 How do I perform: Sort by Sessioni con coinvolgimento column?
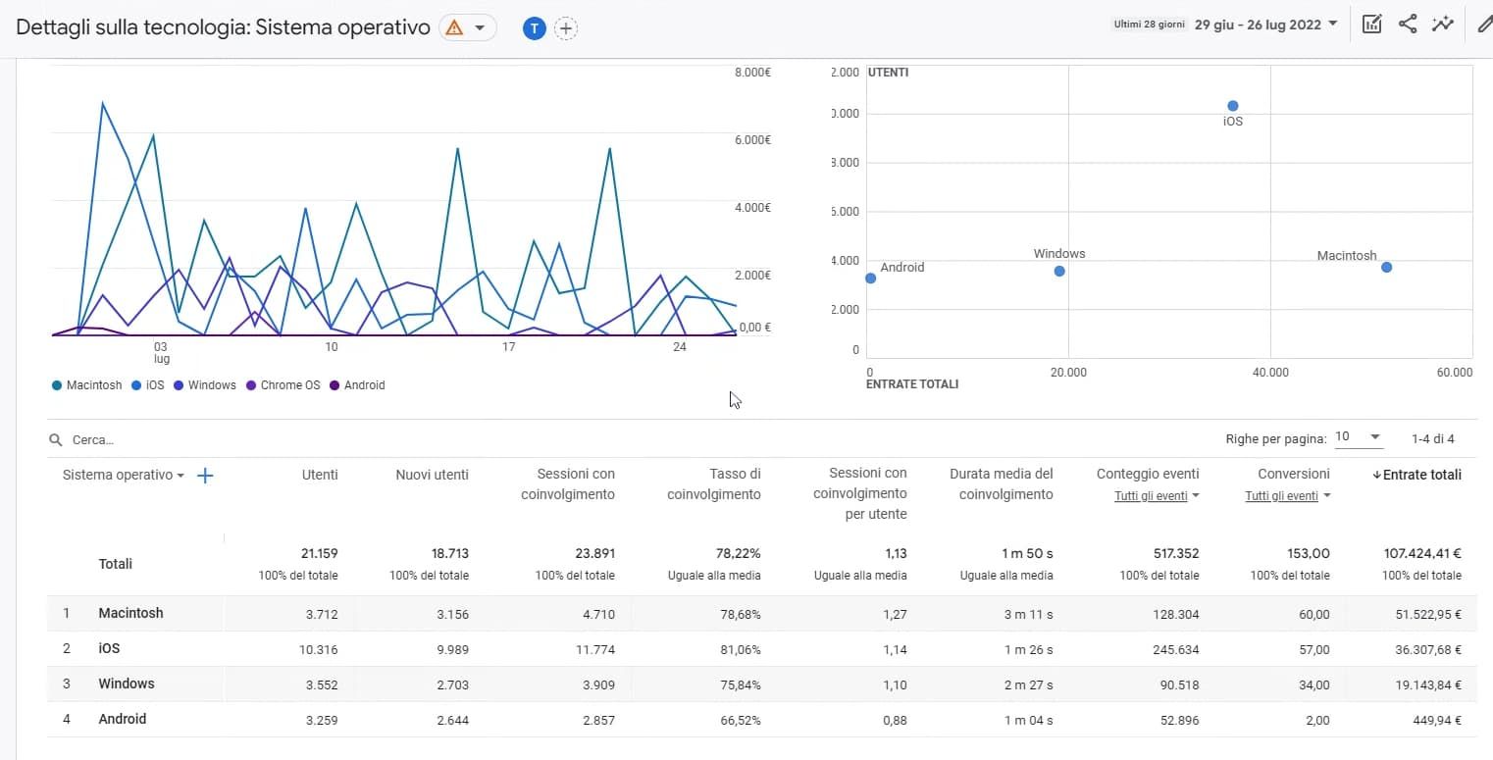(x=568, y=484)
